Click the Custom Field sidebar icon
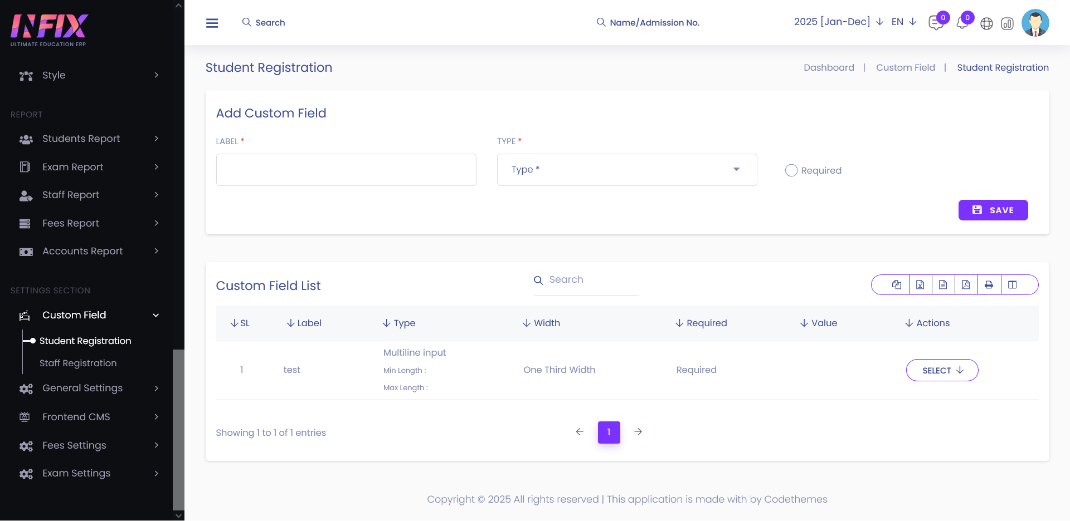Screen dimensions: 1070x521 (25, 316)
